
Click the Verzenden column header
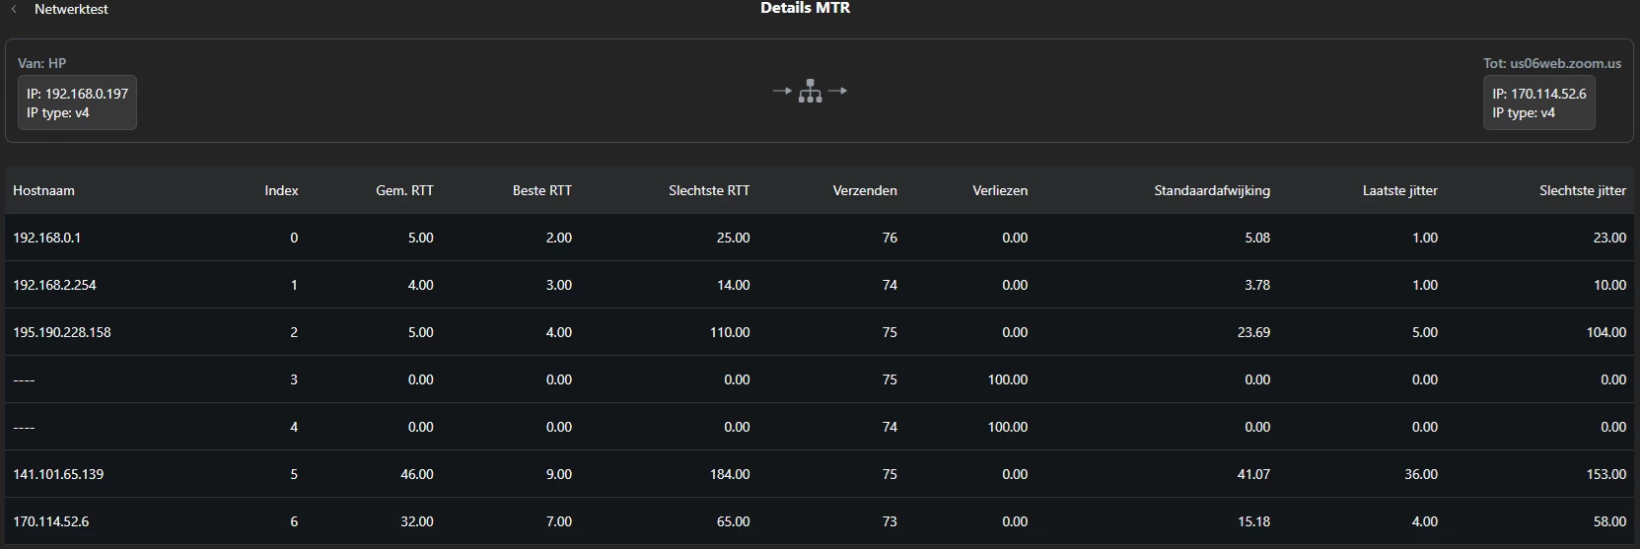[x=865, y=190]
